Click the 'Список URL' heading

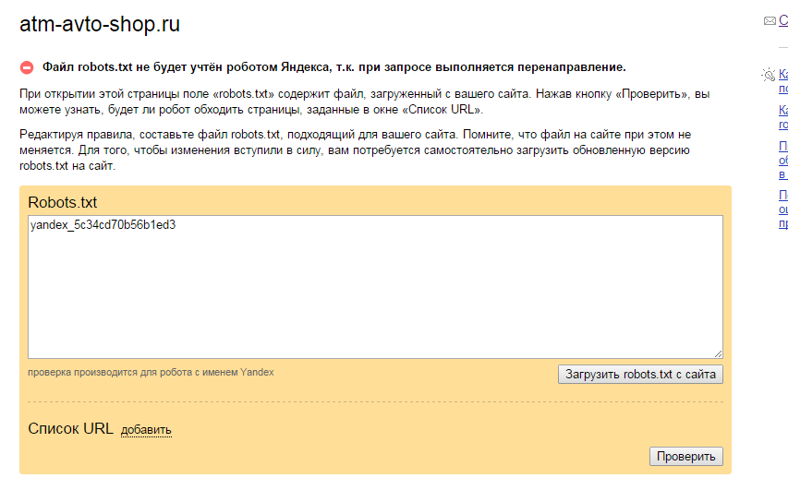click(70, 428)
